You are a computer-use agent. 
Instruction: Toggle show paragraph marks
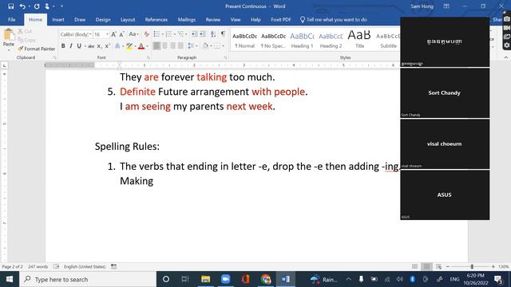pyautogui.click(x=223, y=34)
